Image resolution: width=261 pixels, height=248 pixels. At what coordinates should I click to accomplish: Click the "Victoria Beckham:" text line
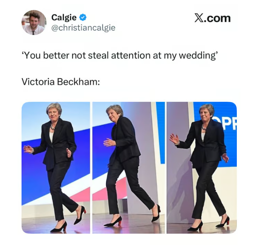[x=61, y=82]
